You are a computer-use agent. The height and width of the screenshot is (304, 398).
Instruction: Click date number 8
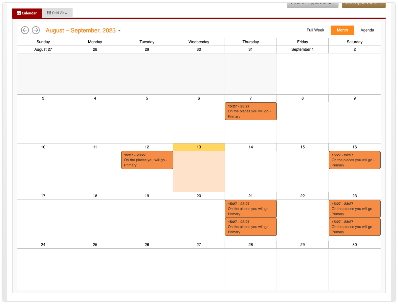pyautogui.click(x=302, y=98)
